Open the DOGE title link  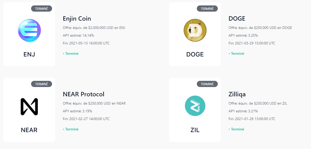click(x=237, y=19)
